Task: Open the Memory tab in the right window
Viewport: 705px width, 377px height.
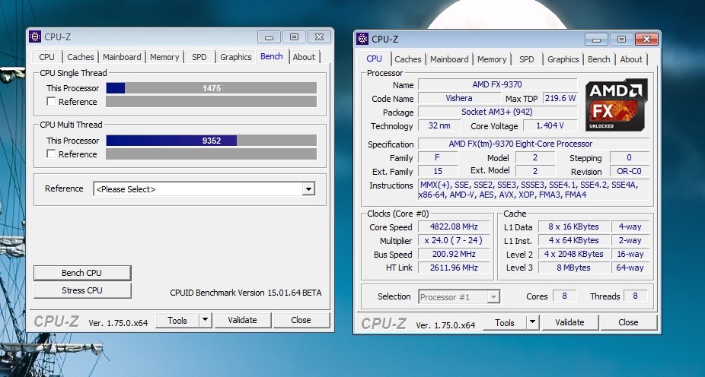Action: (x=492, y=59)
